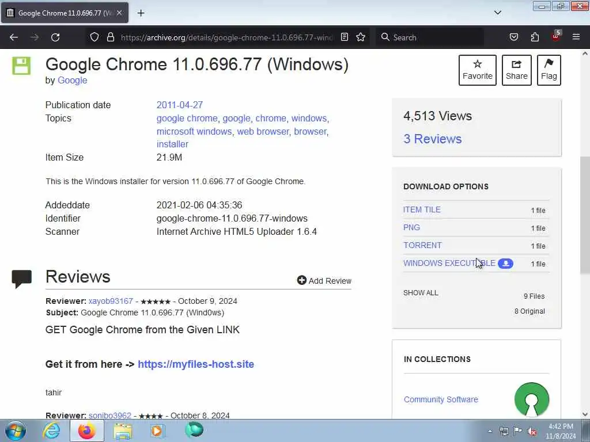
Task: Click the network tray icon
Action: click(x=504, y=431)
